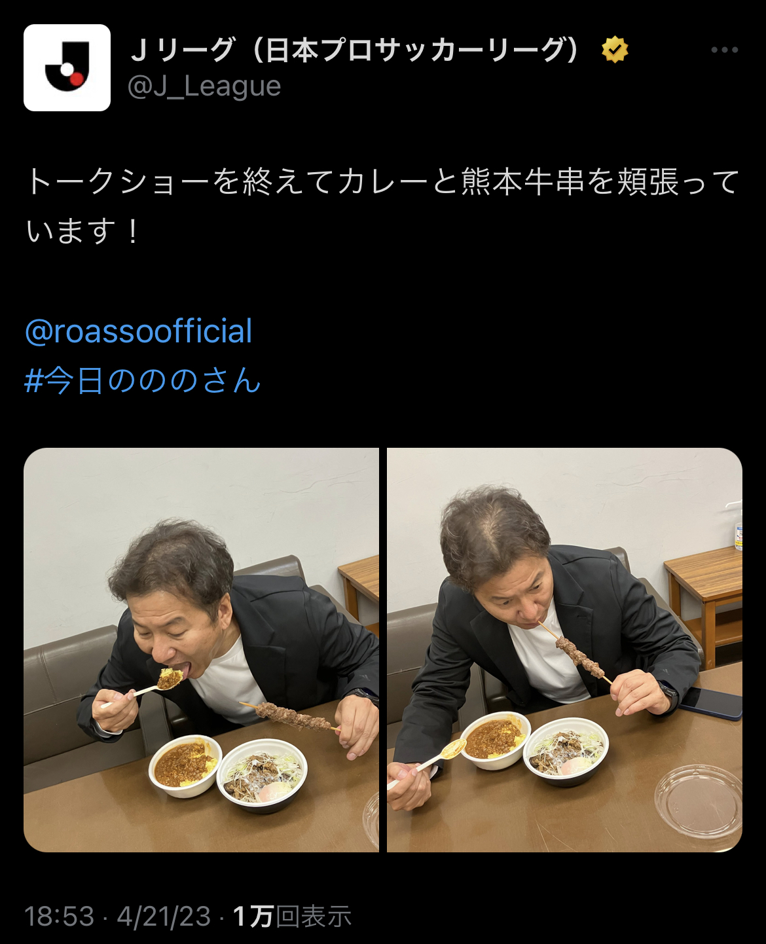Open the left photo of man eating curry
Screen dimensions: 766x944
[x=201, y=649]
